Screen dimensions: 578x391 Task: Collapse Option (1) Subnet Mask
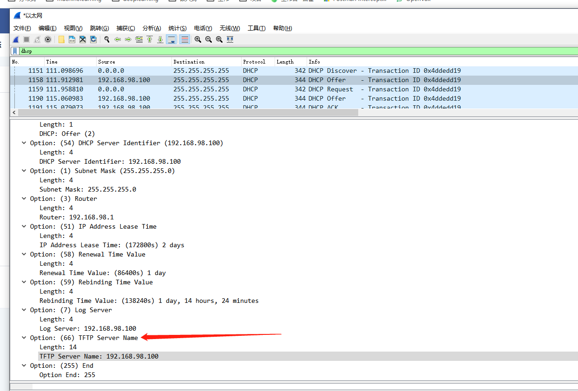pyautogui.click(x=24, y=171)
